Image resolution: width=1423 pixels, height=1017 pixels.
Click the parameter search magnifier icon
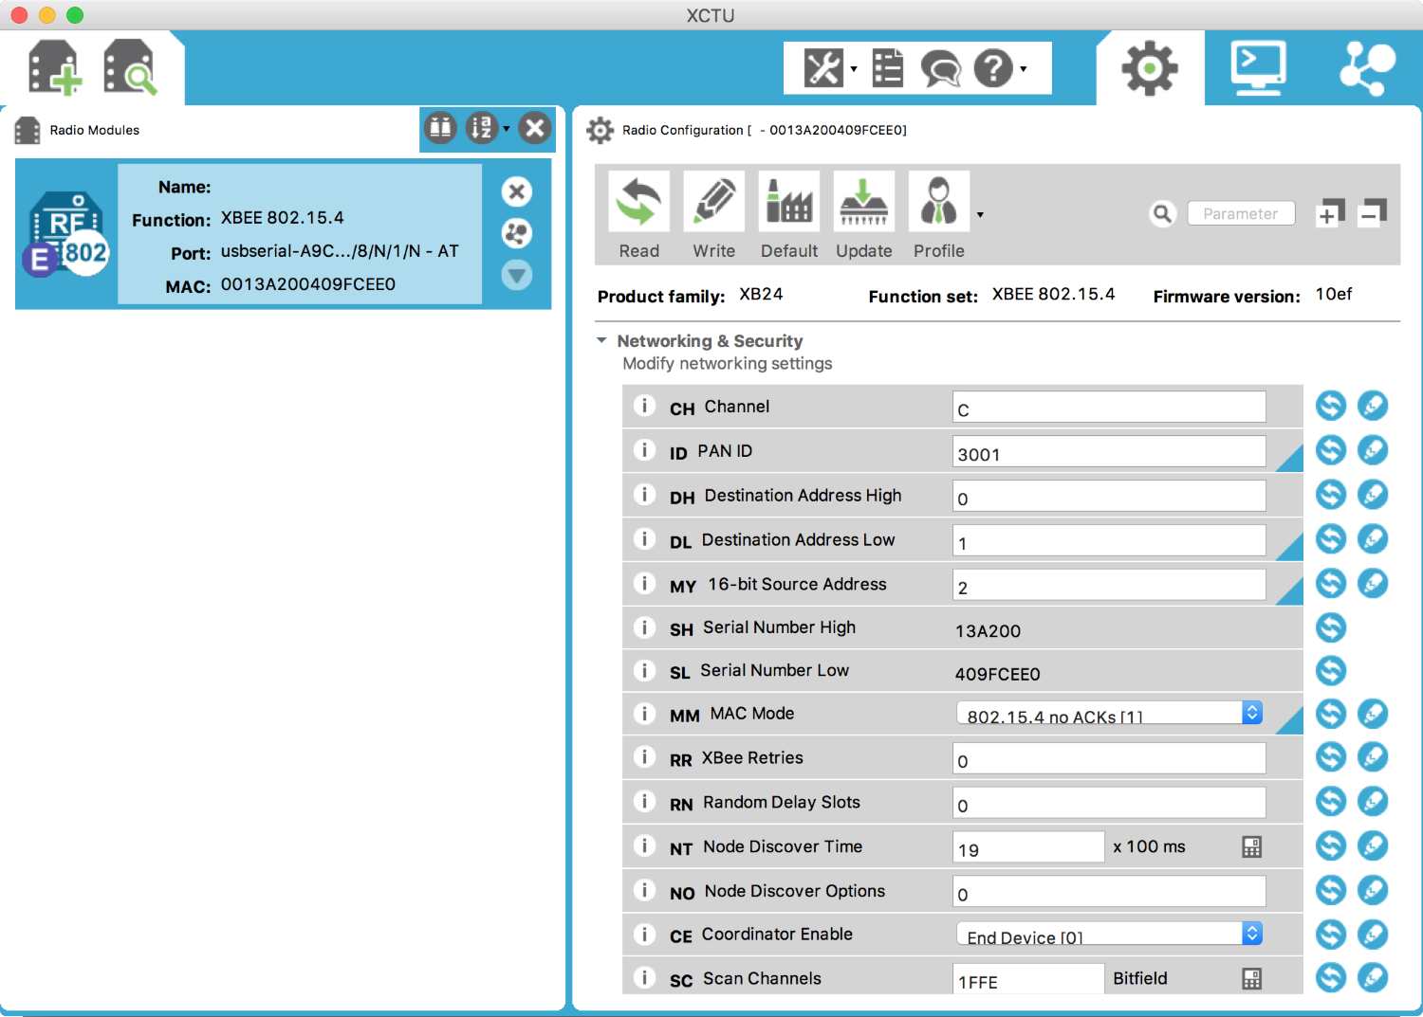[x=1162, y=213]
